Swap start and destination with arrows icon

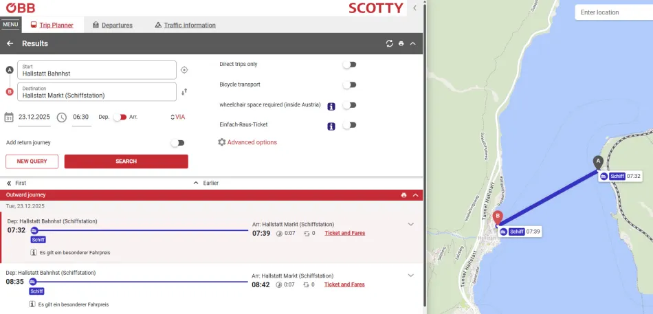(184, 92)
